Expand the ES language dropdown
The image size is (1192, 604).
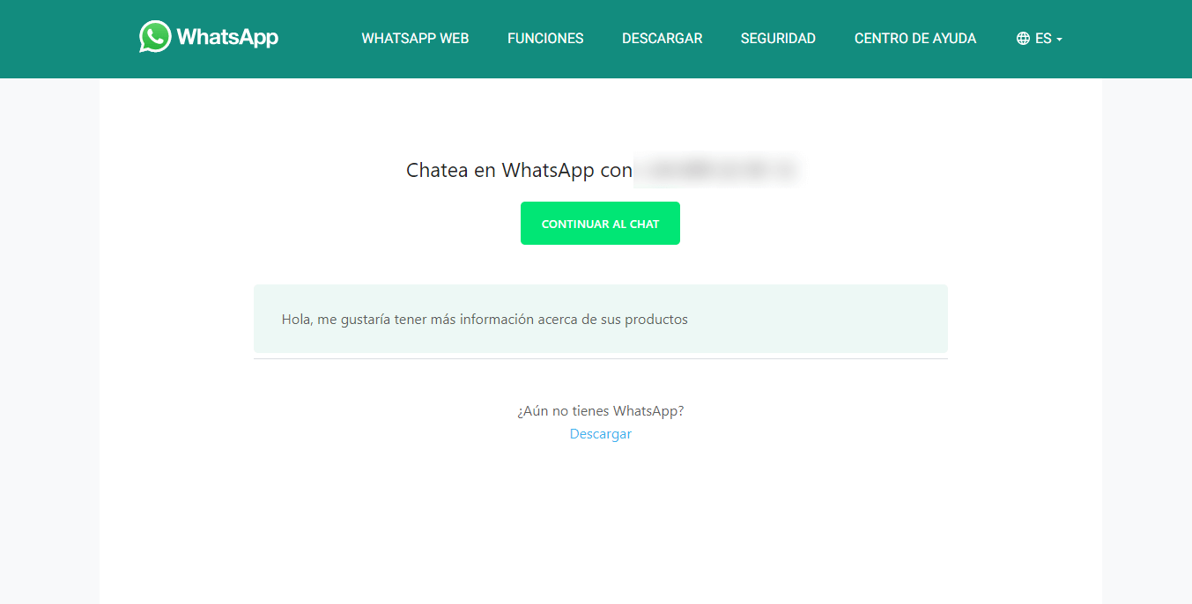coord(1048,39)
